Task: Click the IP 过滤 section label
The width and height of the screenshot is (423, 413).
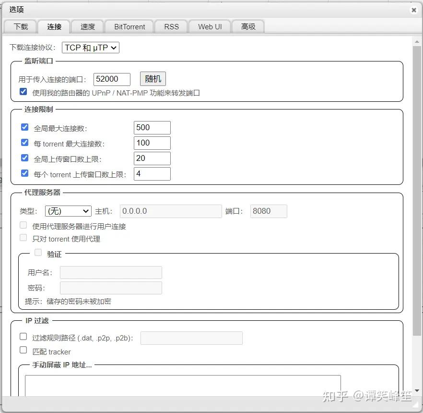Action: pos(37,321)
